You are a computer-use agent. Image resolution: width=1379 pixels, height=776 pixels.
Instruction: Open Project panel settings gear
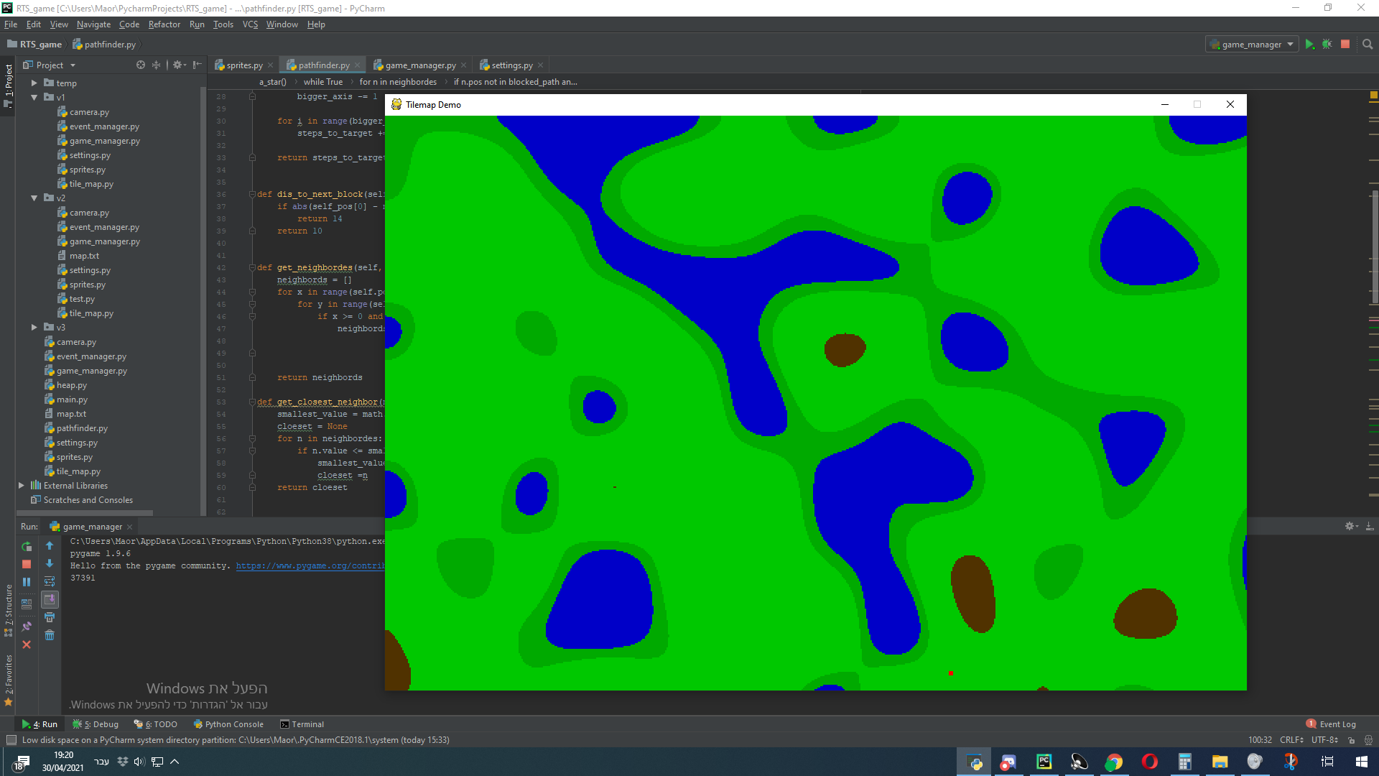pyautogui.click(x=178, y=65)
